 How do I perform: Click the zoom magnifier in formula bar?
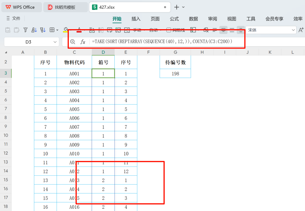[73, 42]
